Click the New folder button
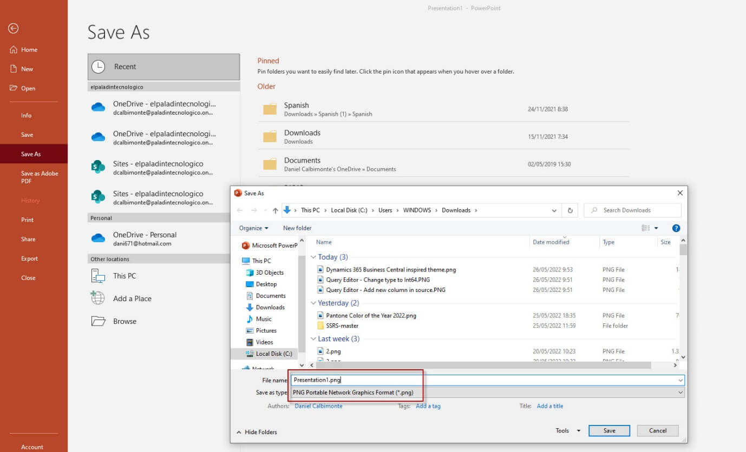 pyautogui.click(x=297, y=228)
